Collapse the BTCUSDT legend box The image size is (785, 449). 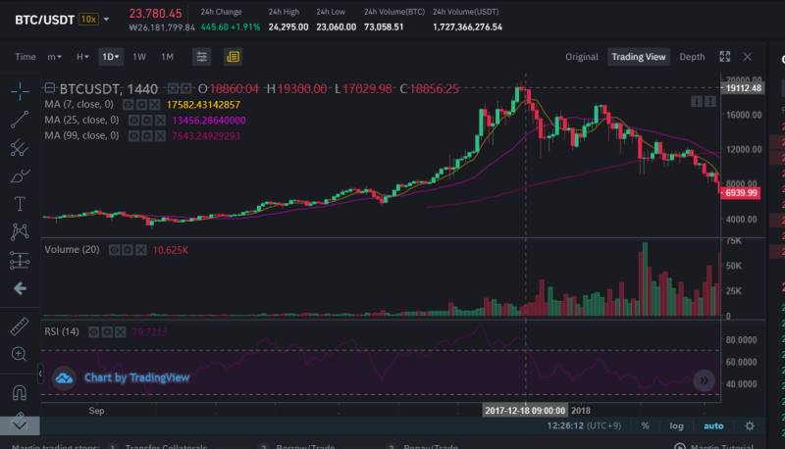pos(50,88)
